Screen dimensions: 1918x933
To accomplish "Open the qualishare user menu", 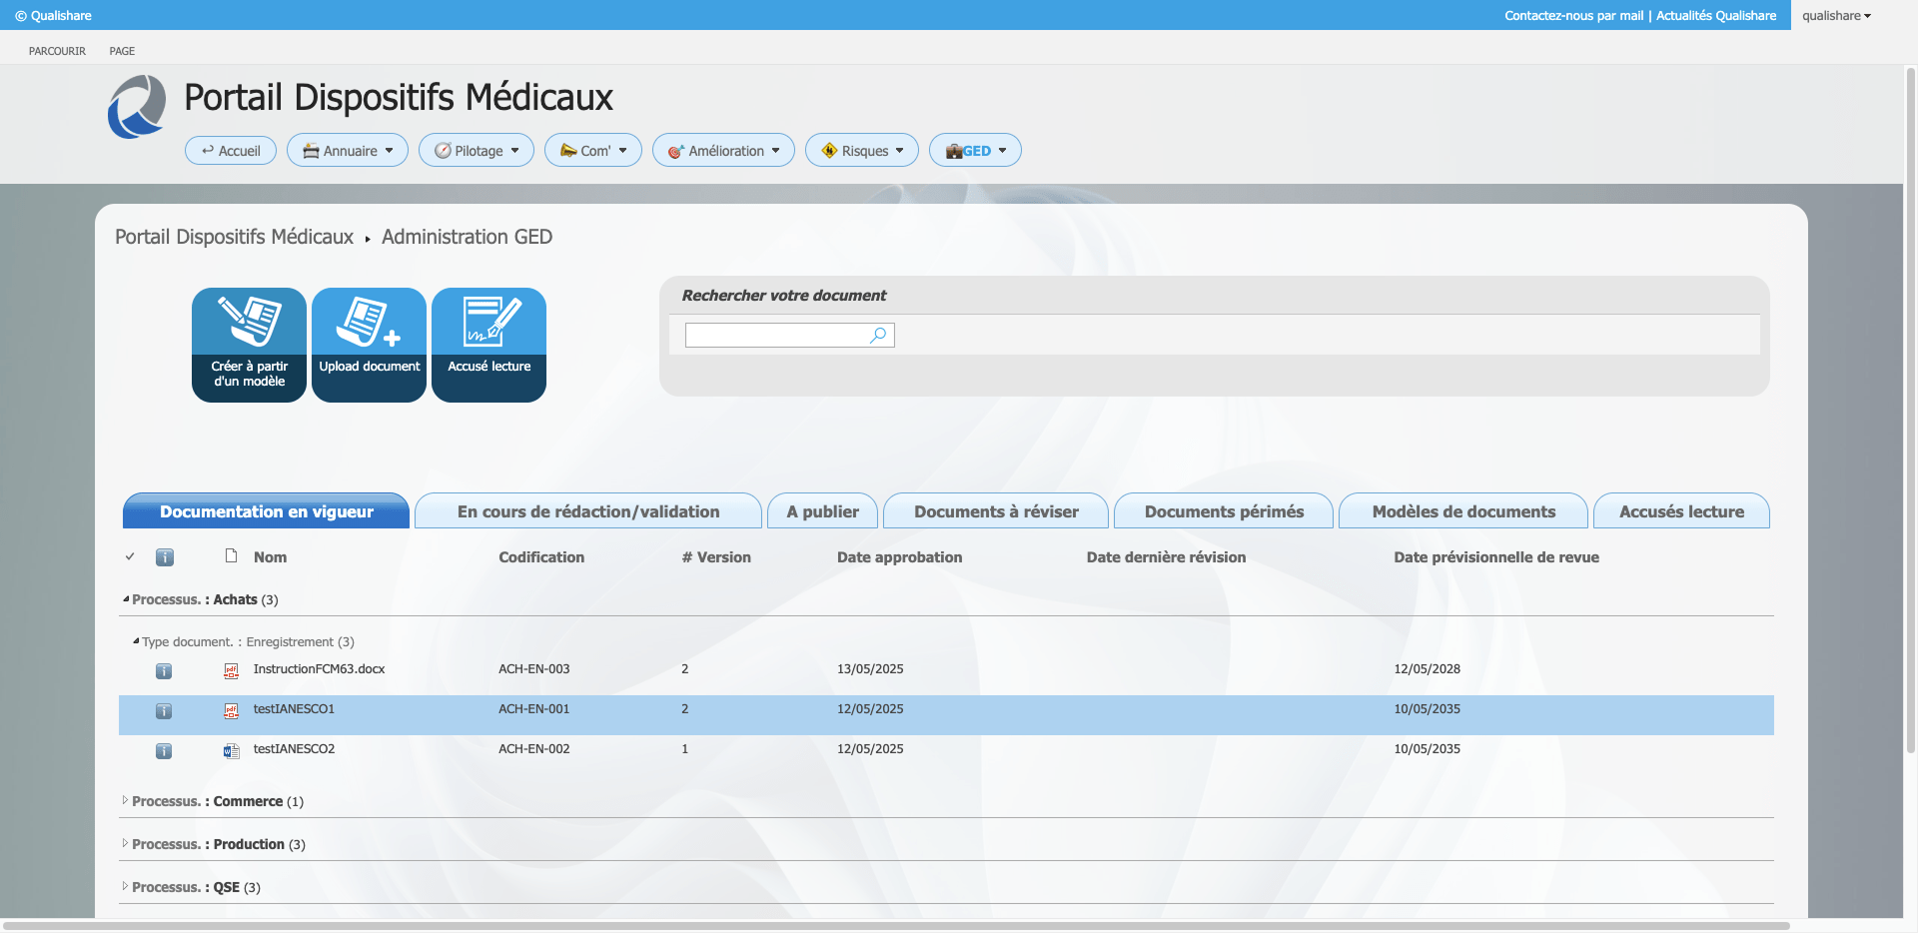I will 1836,15.
